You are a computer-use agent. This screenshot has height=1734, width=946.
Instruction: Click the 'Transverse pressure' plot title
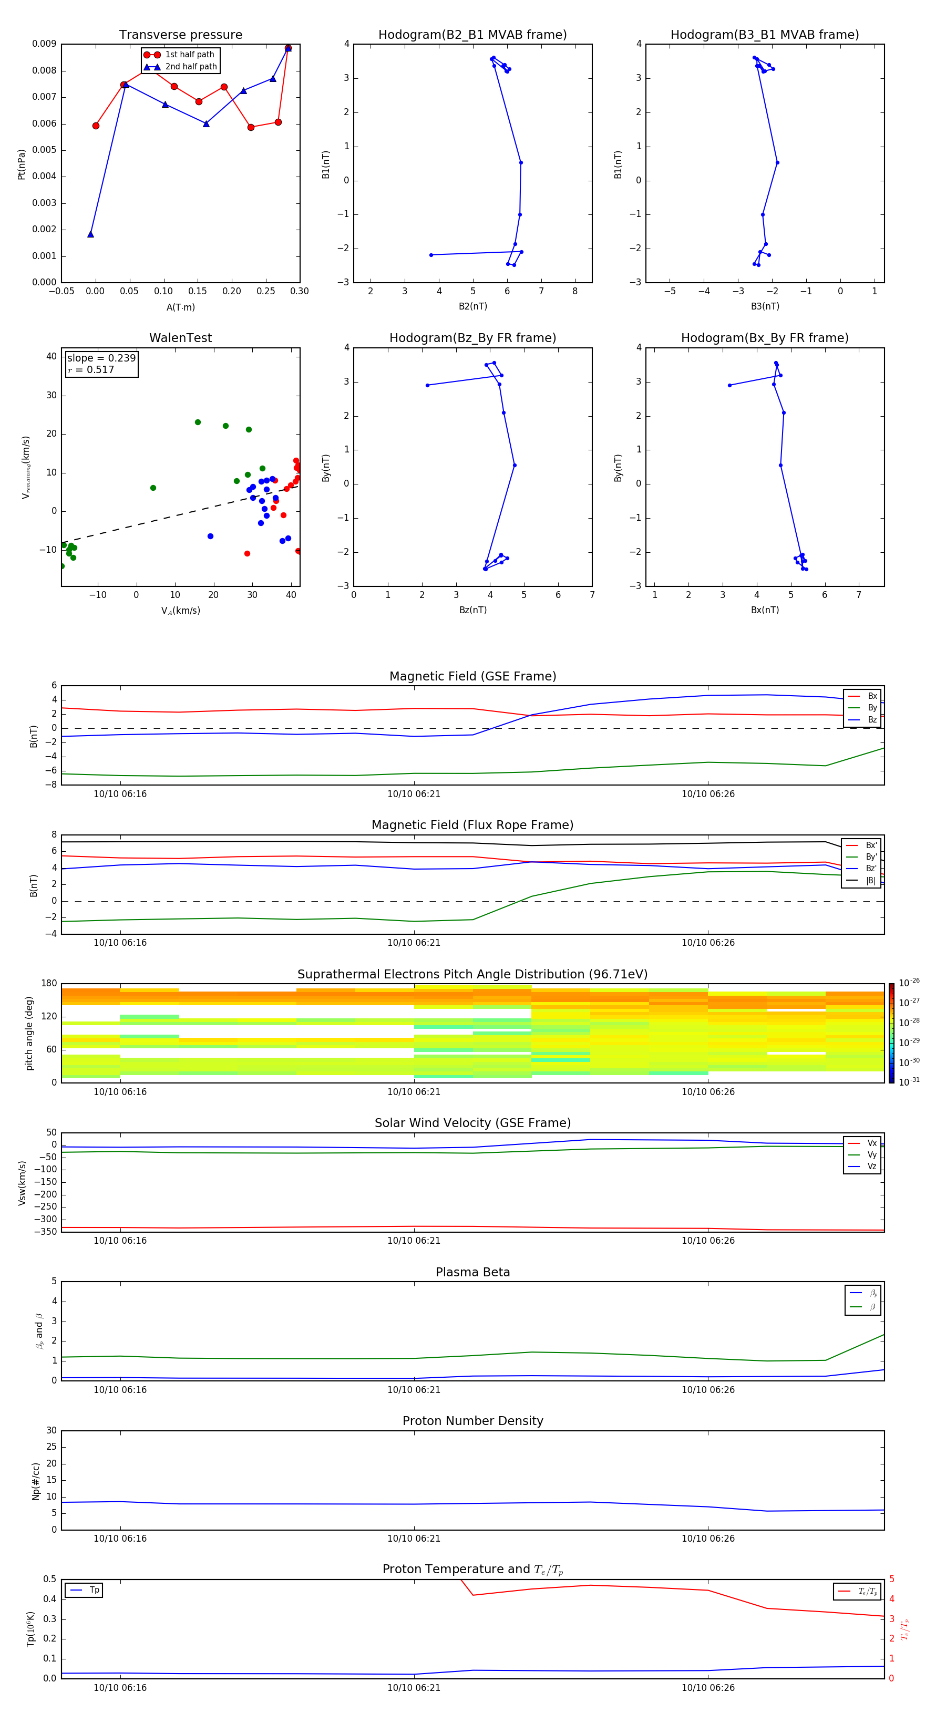180,35
